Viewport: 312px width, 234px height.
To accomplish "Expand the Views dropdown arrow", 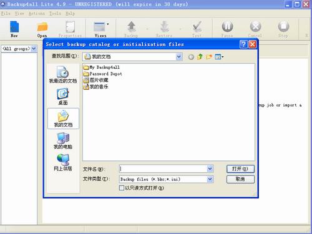I will tap(108, 24).
